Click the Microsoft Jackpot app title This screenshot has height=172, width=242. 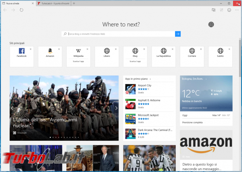[148, 115]
